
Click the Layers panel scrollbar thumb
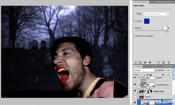pos(173,97)
